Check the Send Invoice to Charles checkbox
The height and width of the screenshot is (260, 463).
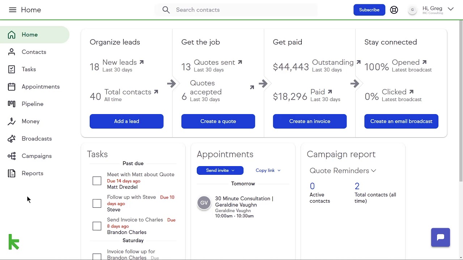pyautogui.click(x=97, y=226)
